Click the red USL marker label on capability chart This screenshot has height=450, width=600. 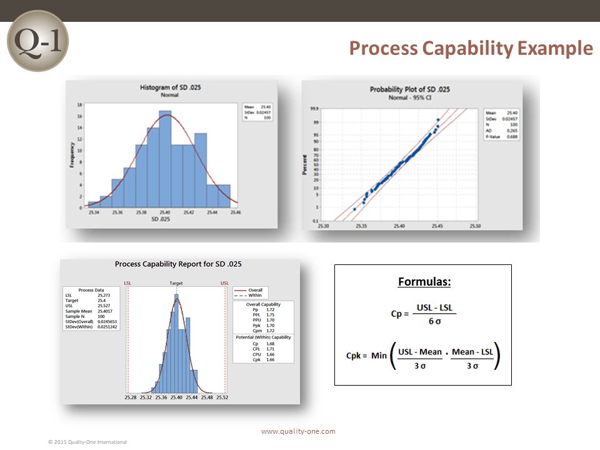pyautogui.click(x=224, y=283)
